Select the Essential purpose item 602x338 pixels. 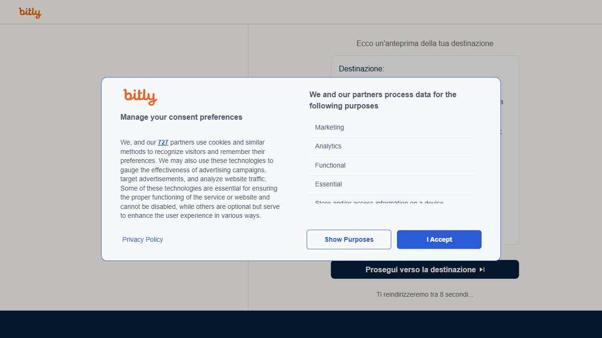point(328,184)
